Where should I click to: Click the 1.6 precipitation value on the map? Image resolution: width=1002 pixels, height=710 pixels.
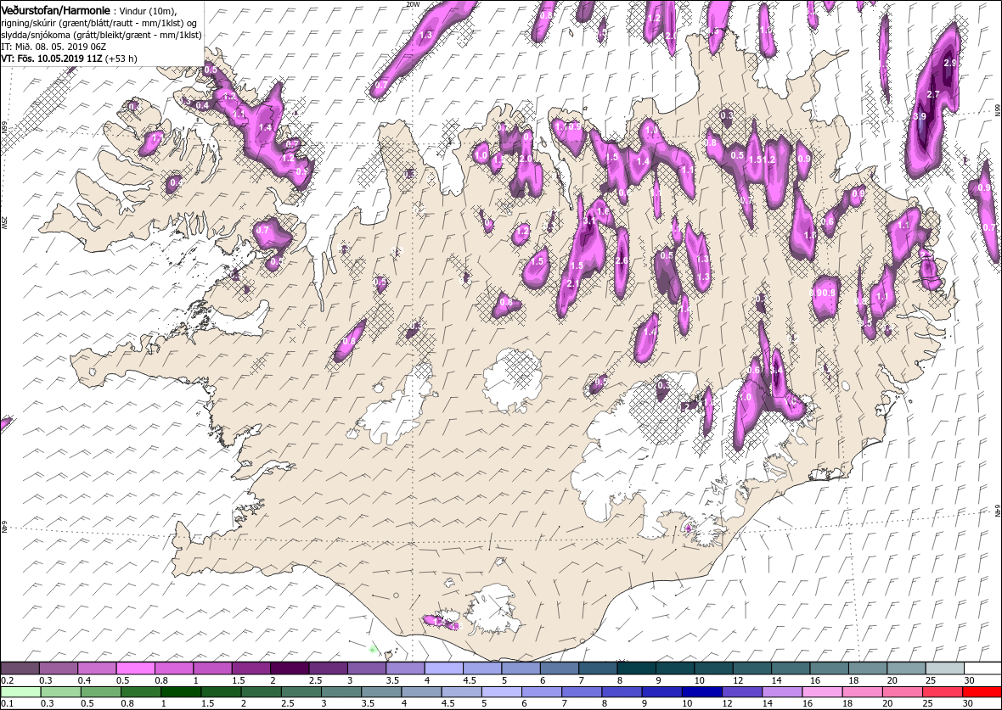tap(602, 211)
